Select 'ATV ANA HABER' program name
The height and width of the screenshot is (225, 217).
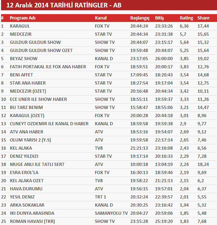[x=27, y=132]
